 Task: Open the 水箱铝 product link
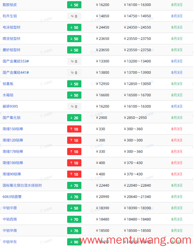coord(8,95)
